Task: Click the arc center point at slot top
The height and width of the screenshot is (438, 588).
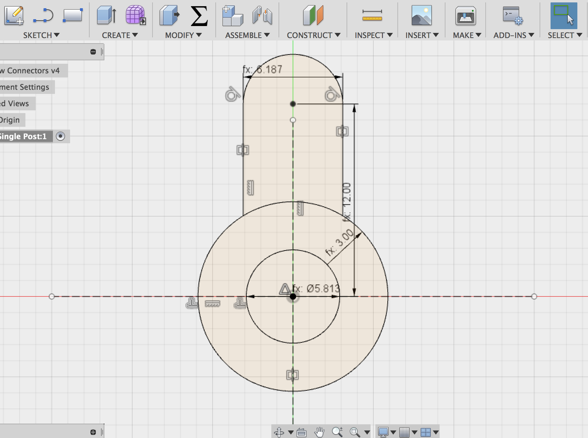Action: pos(293,104)
